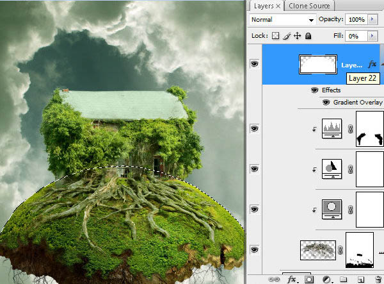Click link layers icon at panel bottom
This screenshot has height=284, width=384.
tap(274, 280)
